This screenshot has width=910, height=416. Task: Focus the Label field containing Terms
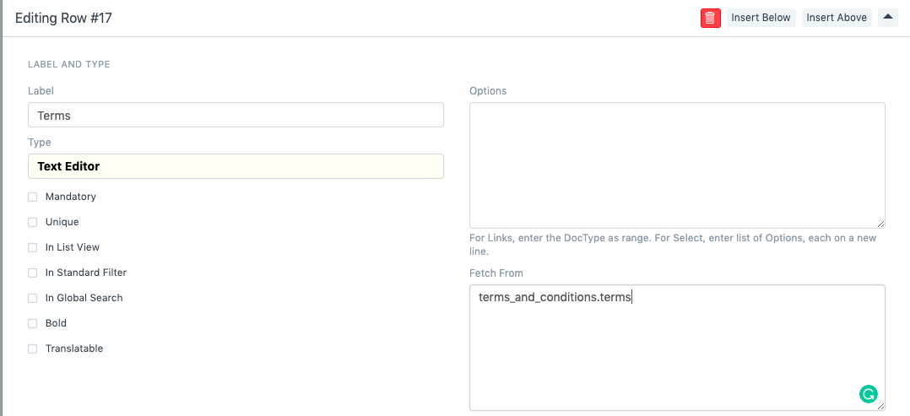coord(236,115)
